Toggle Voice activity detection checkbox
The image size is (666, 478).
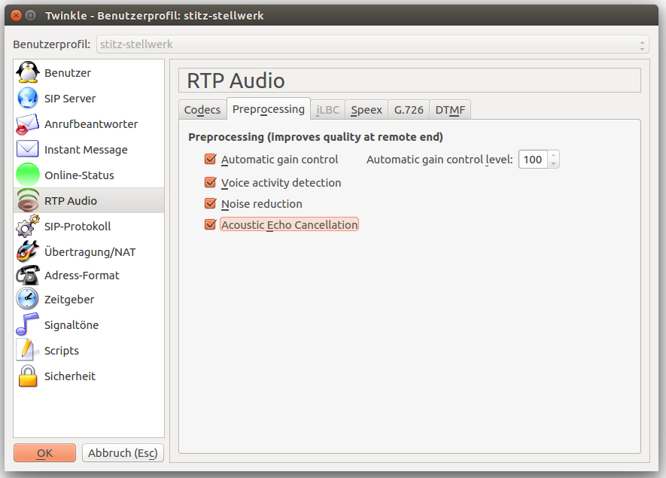click(x=210, y=182)
